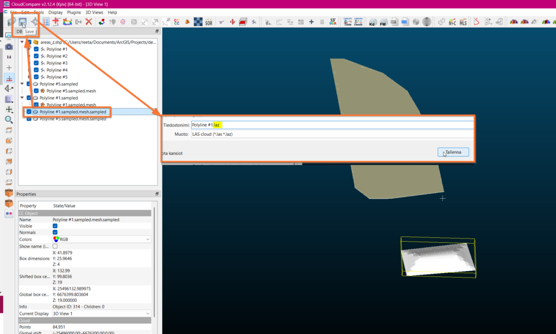Open the SOR noise filter tool
556x334 pixels.
209,22
